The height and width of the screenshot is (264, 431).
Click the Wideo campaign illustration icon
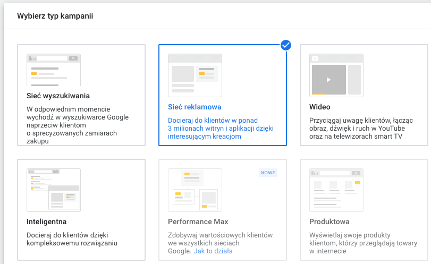pos(336,75)
